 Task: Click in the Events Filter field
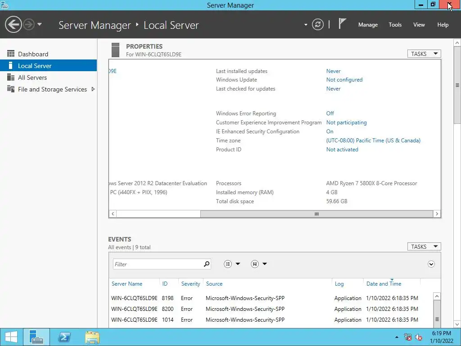(157, 264)
